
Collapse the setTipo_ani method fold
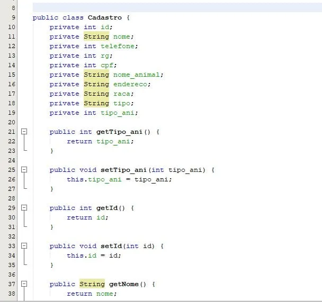click(x=24, y=170)
